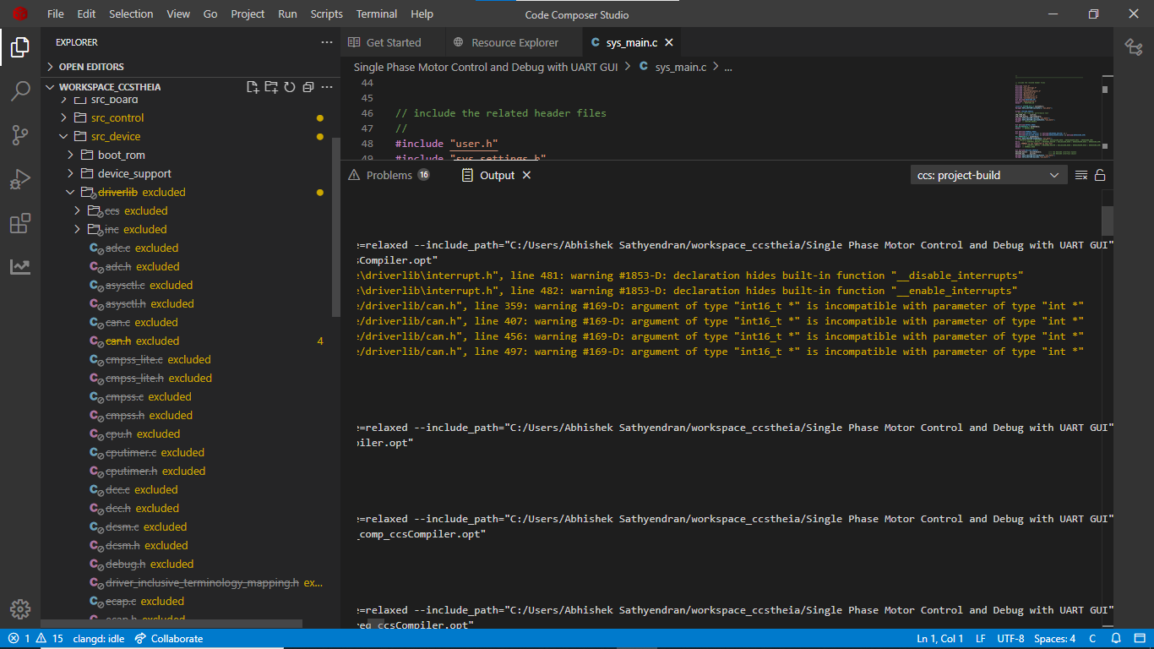This screenshot has height=649, width=1154.
Task: Collapse the src_device folder
Action: [x=116, y=136]
